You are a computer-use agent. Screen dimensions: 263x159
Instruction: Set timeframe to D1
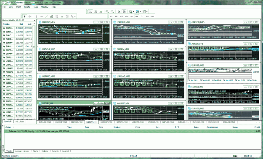tap(142, 16)
